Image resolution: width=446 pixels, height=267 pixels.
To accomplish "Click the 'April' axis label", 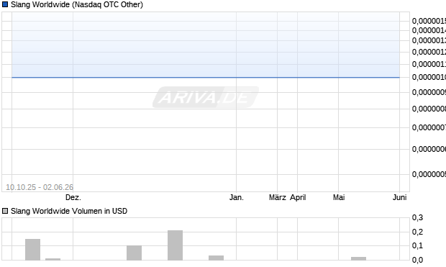I will [x=298, y=197].
